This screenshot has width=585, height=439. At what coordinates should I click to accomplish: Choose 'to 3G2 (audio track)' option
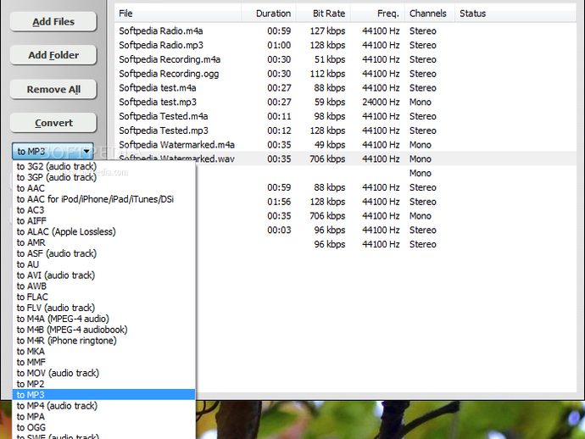click(103, 166)
